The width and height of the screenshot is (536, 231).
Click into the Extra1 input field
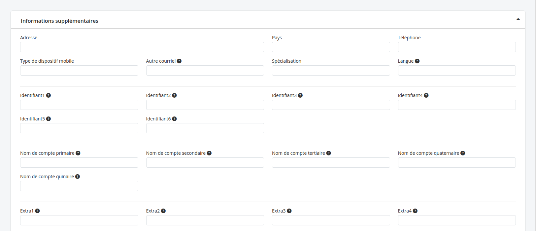(x=79, y=220)
